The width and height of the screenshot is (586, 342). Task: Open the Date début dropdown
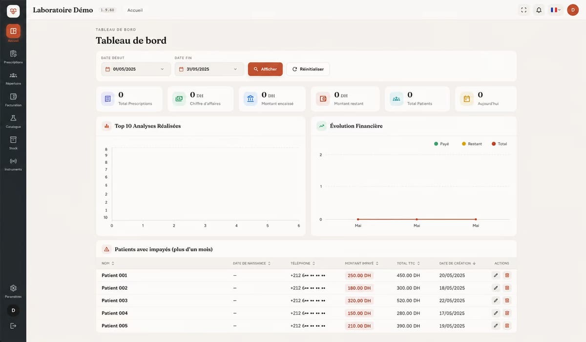tap(136, 69)
